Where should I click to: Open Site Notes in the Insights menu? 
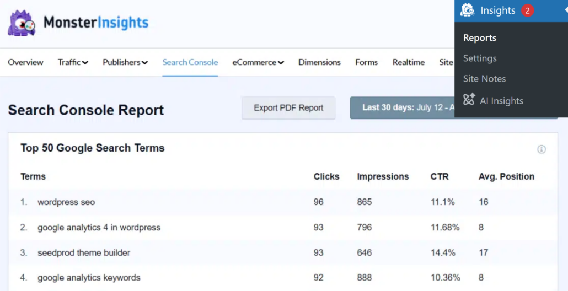tap(484, 79)
